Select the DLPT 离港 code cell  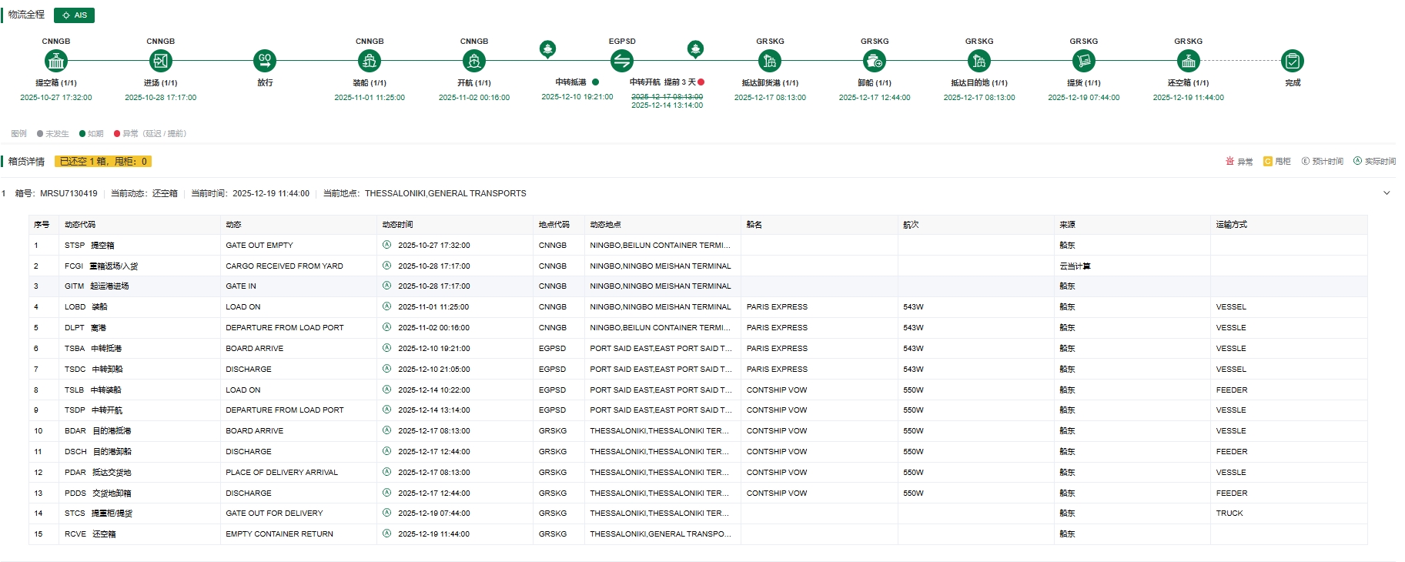pyautogui.click(x=139, y=327)
